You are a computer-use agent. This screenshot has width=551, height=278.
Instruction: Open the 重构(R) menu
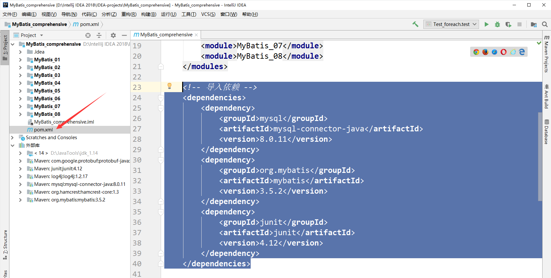[129, 14]
